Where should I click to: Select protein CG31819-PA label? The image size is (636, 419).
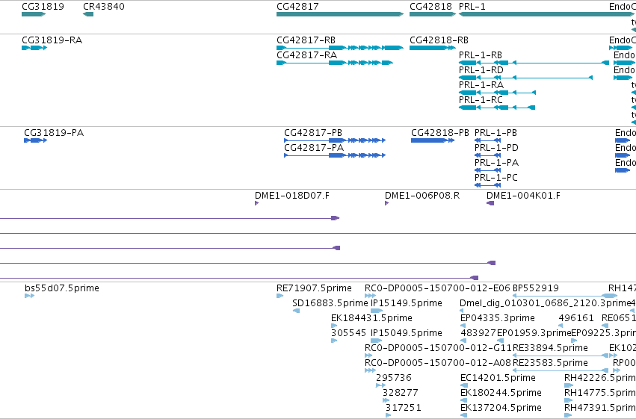54,133
